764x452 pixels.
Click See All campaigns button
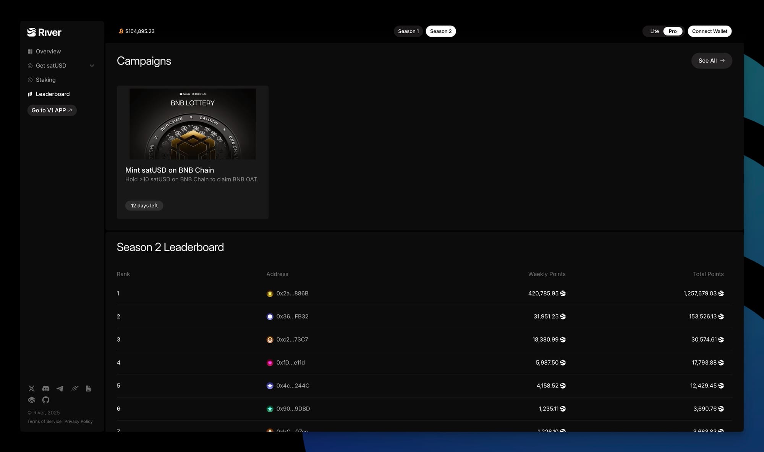coord(712,61)
